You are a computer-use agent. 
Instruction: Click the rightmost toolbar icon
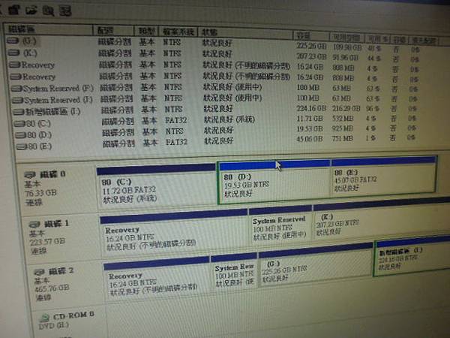(x=65, y=11)
